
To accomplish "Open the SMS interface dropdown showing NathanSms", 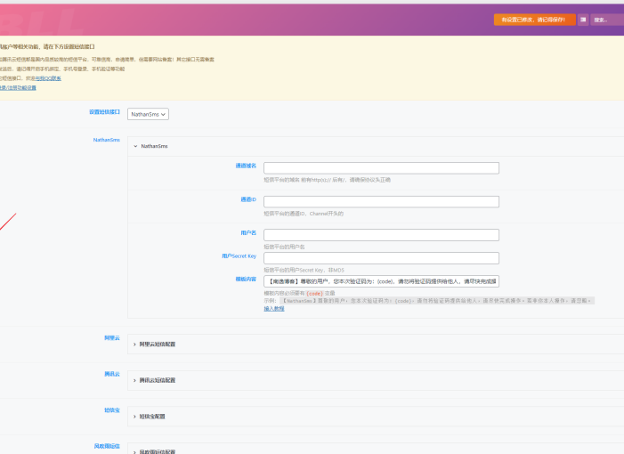I will pos(148,114).
